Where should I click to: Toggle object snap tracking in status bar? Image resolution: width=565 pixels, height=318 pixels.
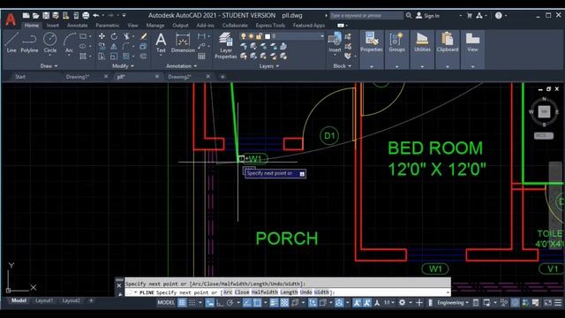pyautogui.click(x=247, y=302)
